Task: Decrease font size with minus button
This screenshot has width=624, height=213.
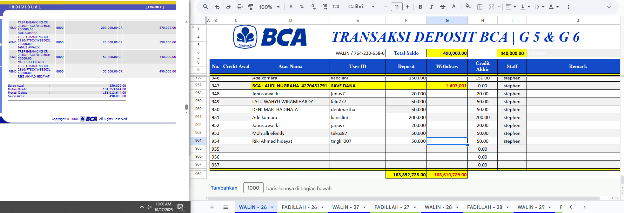Action: (x=385, y=7)
